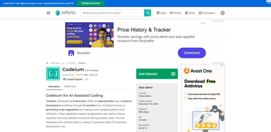Click 'for AI Coding' label beside Codeium

[x=92, y=70]
